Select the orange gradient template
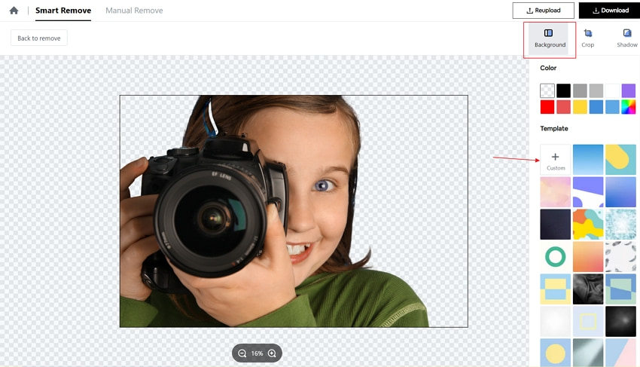 (x=588, y=257)
